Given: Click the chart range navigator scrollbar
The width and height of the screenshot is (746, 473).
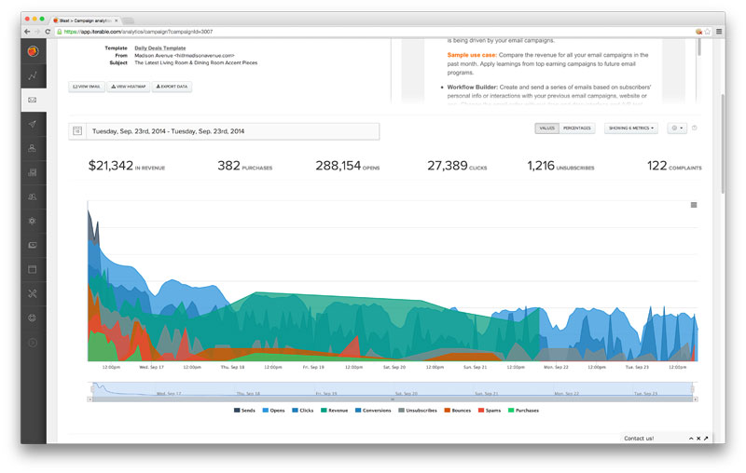Looking at the screenshot, I should tap(392, 399).
